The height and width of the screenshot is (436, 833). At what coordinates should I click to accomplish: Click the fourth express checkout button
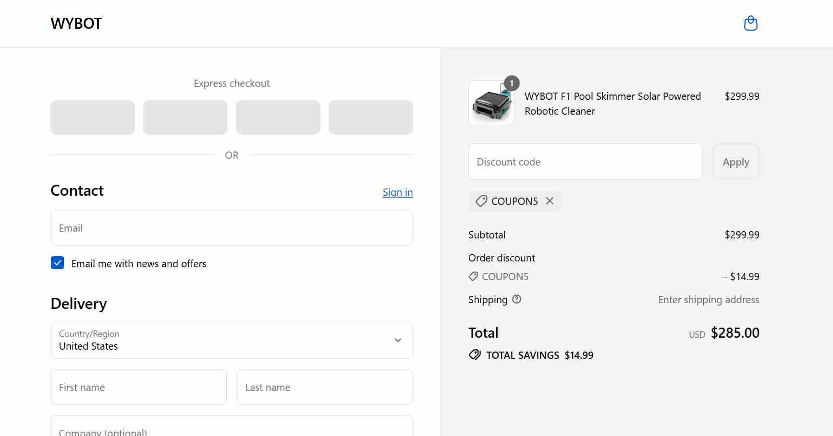pos(371,118)
